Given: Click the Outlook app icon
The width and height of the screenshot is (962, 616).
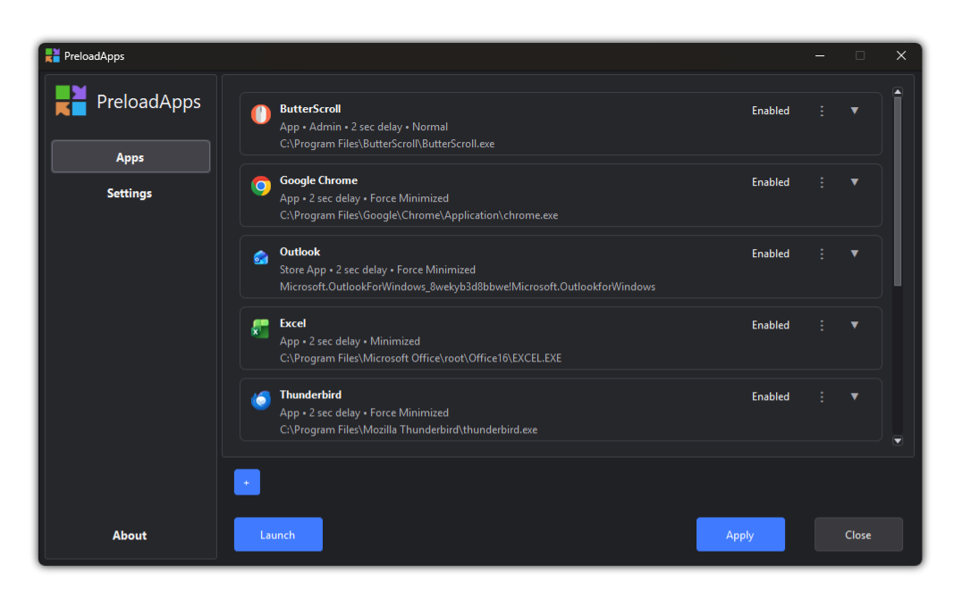Looking at the screenshot, I should point(261,257).
